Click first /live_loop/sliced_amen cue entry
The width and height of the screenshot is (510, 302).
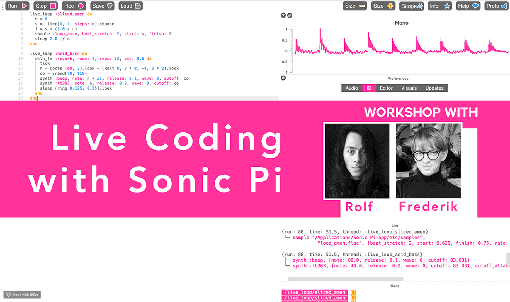pyautogui.click(x=314, y=292)
